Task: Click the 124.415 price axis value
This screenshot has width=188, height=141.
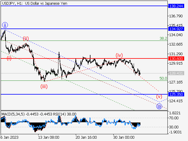Action: [176, 101]
